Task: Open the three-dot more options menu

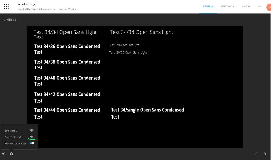Action: pyautogui.click(x=260, y=7)
